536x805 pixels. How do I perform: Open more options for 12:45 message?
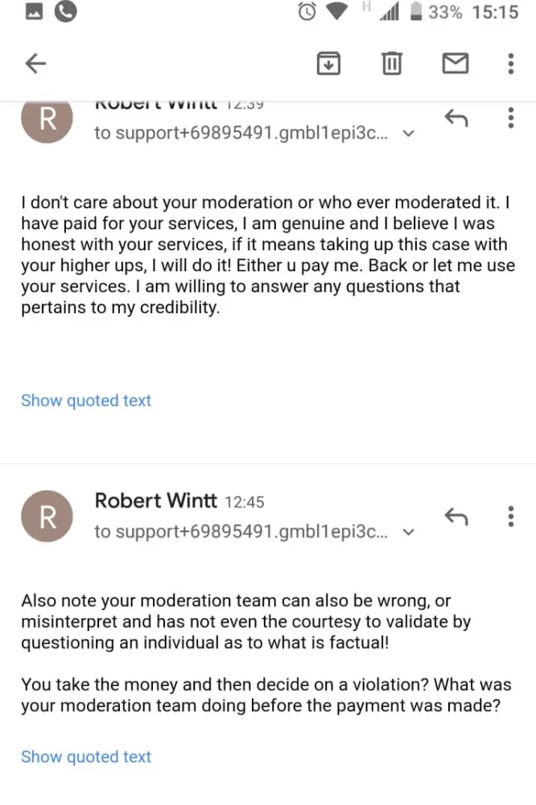(510, 516)
